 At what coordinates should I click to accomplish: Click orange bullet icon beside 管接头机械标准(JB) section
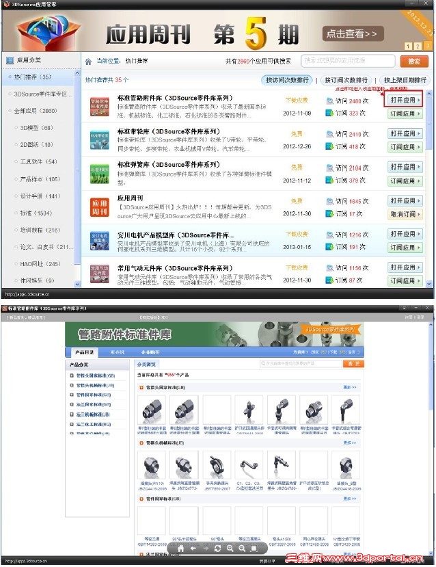pyautogui.click(x=141, y=443)
